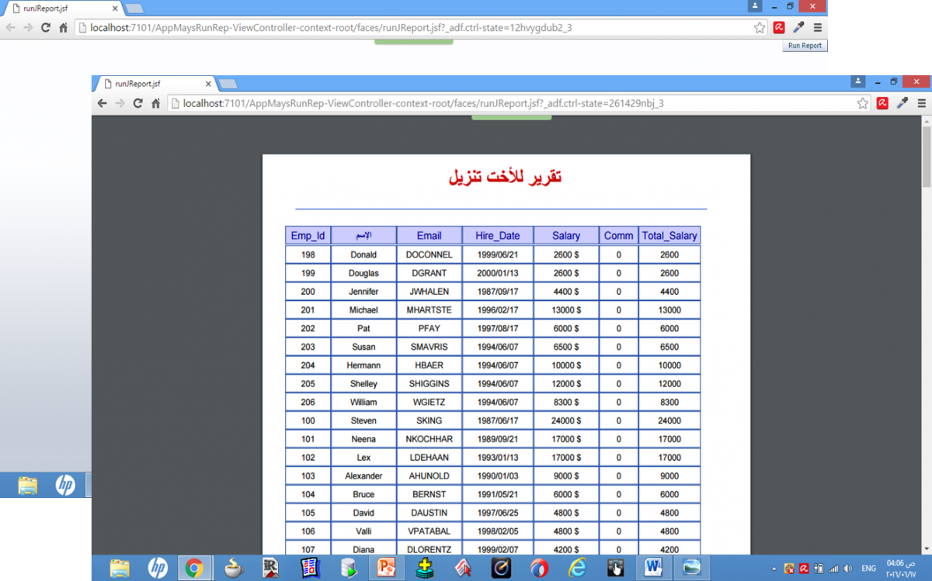Open a new tab in the front browser window

point(228,84)
